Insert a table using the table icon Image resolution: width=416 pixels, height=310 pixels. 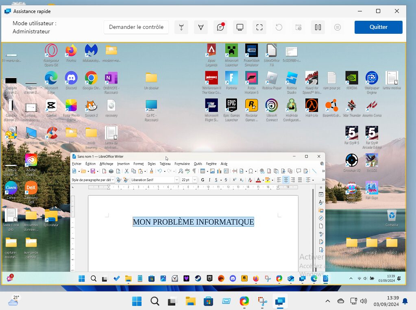click(x=203, y=171)
